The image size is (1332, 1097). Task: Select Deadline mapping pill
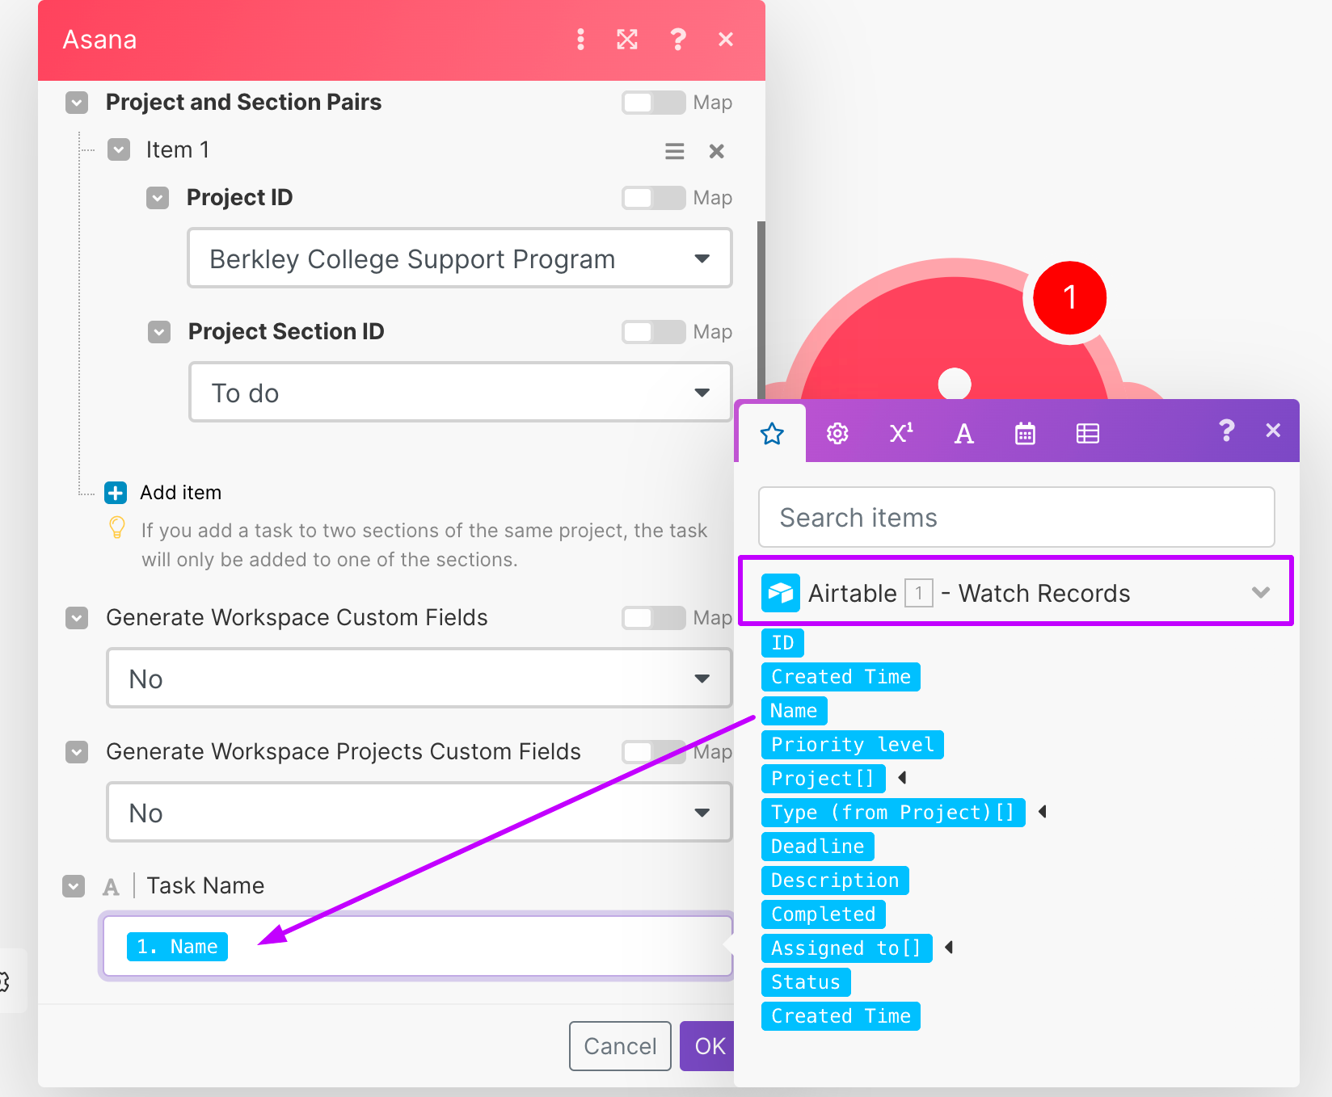(x=817, y=847)
